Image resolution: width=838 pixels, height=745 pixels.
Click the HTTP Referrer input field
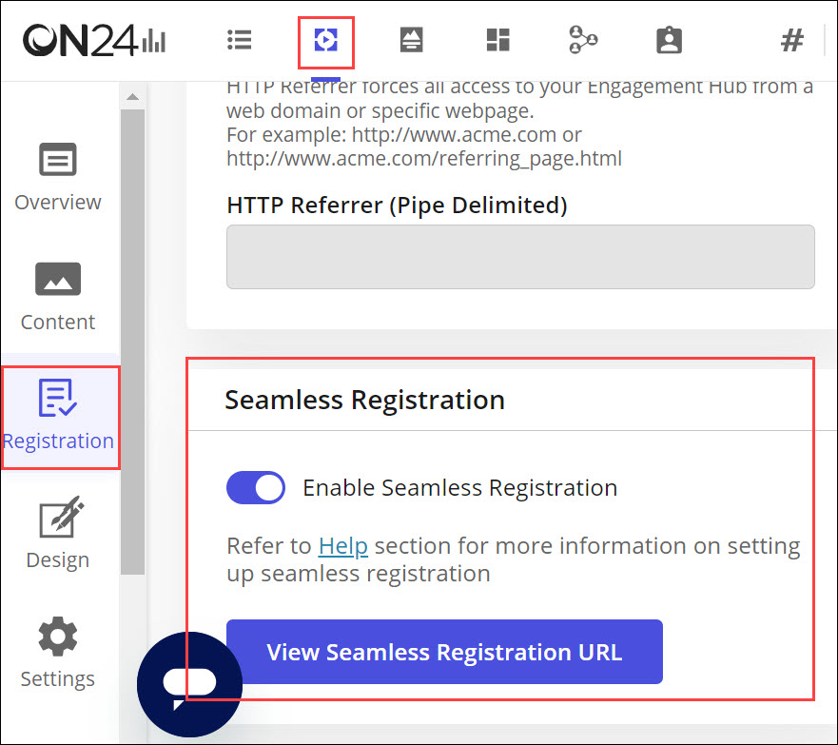coord(520,256)
